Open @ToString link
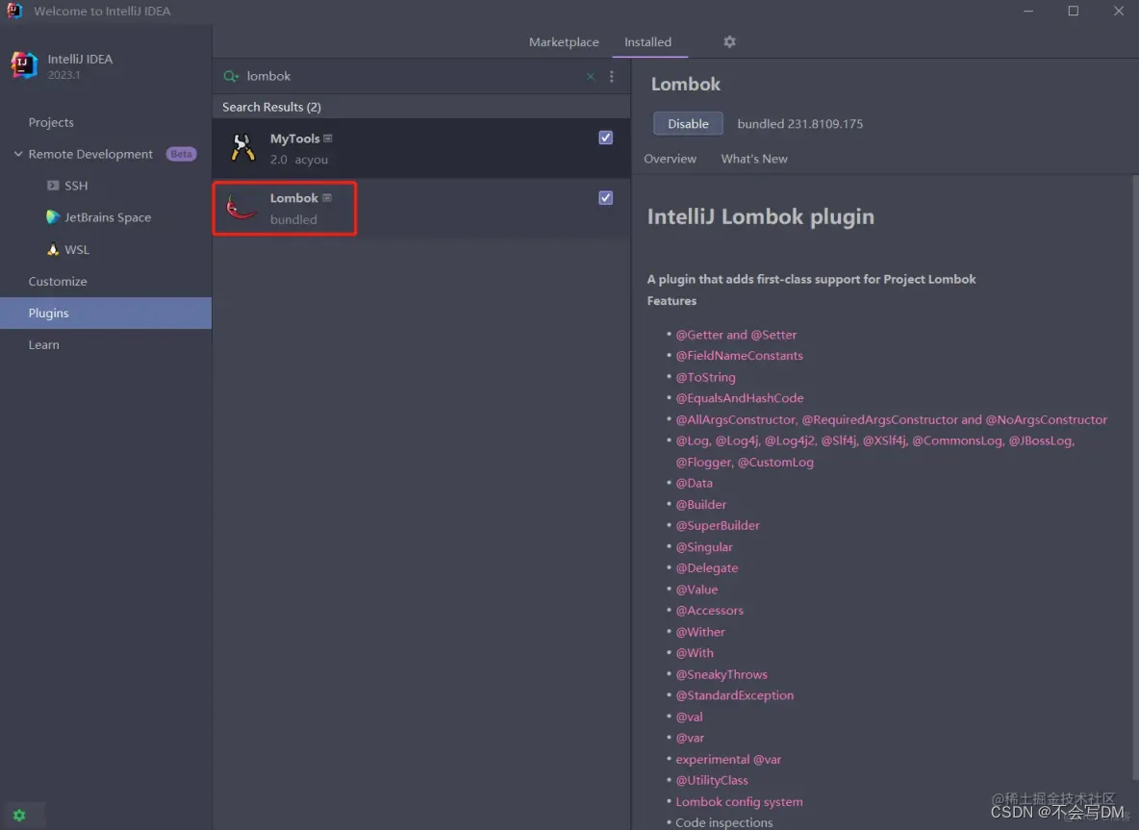Screen dimensions: 1139x830 pyautogui.click(x=705, y=377)
